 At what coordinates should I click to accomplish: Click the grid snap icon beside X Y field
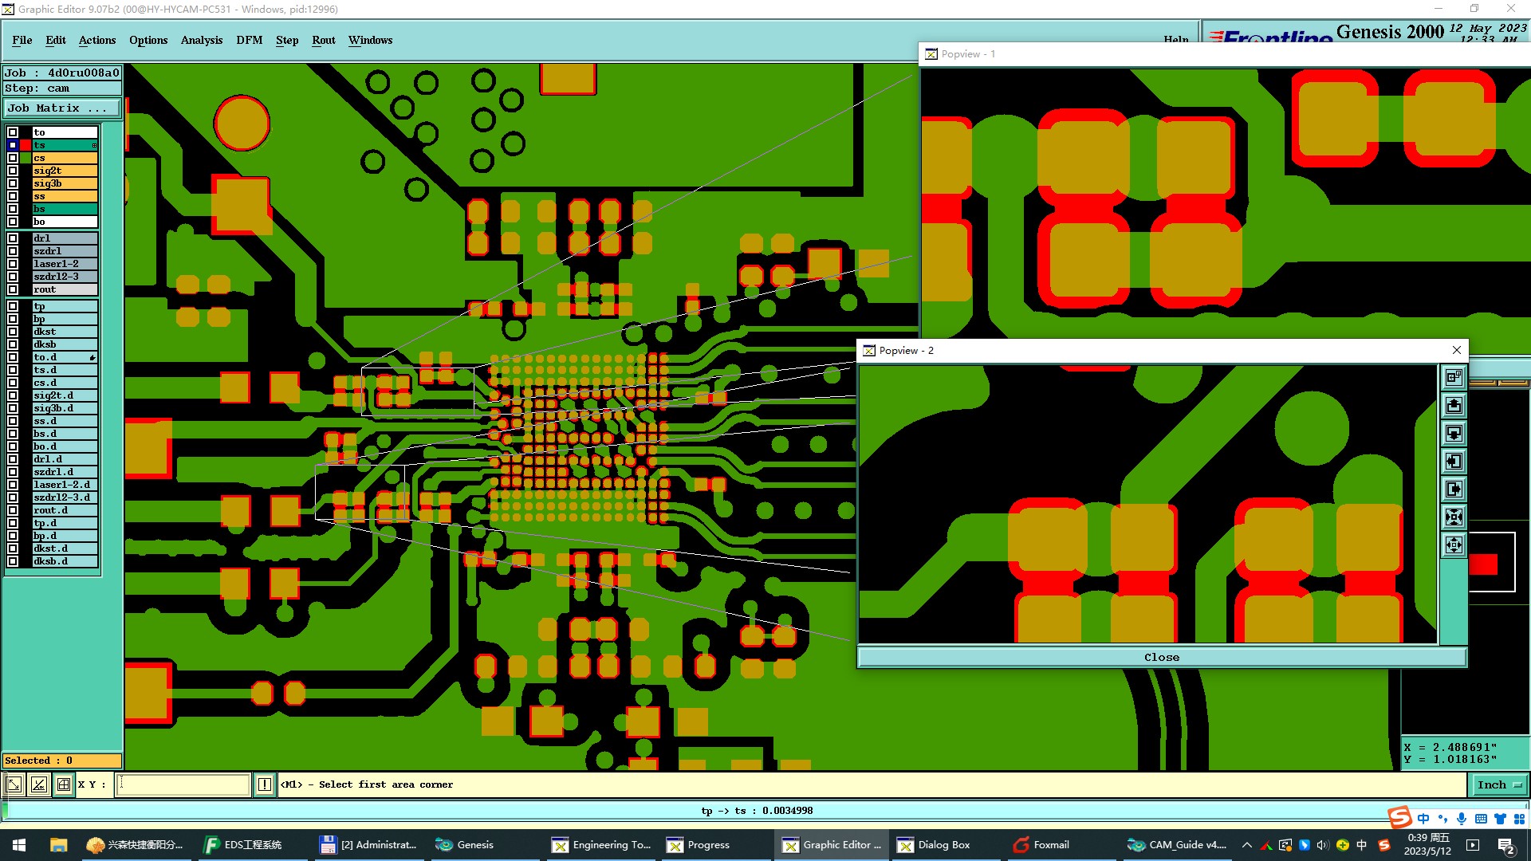point(64,784)
